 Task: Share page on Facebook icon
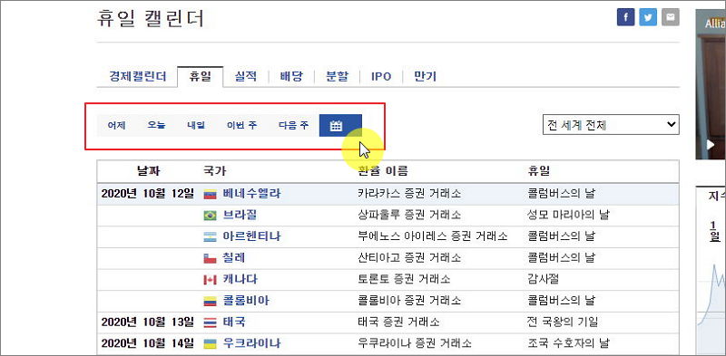625,17
